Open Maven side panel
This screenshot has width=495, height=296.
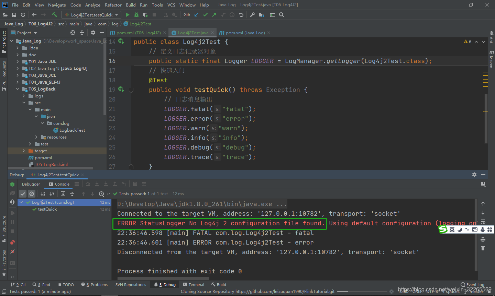(x=492, y=59)
